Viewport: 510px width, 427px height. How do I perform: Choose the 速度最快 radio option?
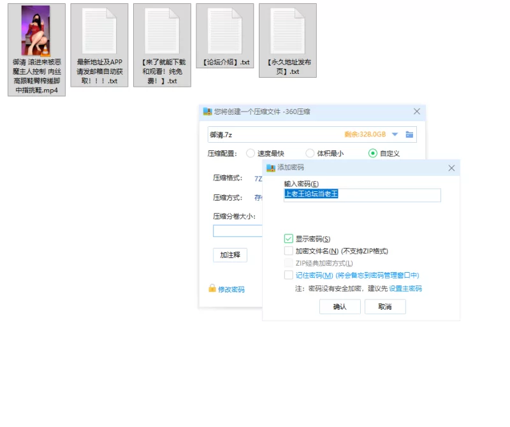click(x=250, y=153)
